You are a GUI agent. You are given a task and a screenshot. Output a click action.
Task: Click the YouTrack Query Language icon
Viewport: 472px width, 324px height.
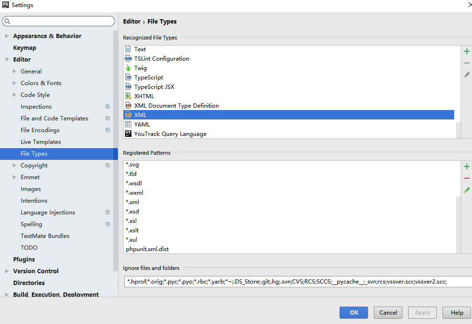pos(129,134)
